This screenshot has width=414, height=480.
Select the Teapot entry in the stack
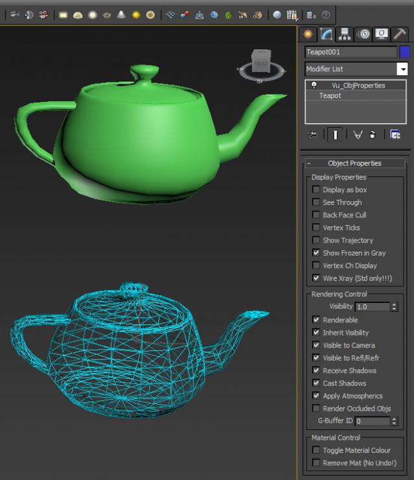click(x=330, y=95)
